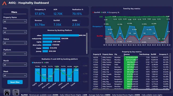173x96 pixels.
Task: Open the clipboard info page icon
Action: [x=16, y=93]
